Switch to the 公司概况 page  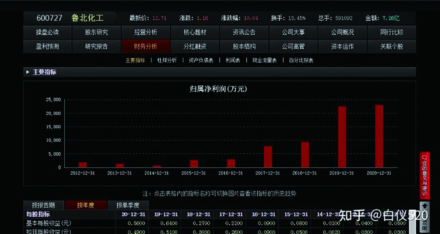coord(342,32)
